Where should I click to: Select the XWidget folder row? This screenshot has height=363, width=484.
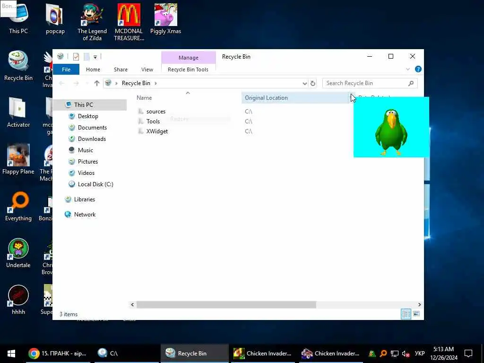click(157, 131)
